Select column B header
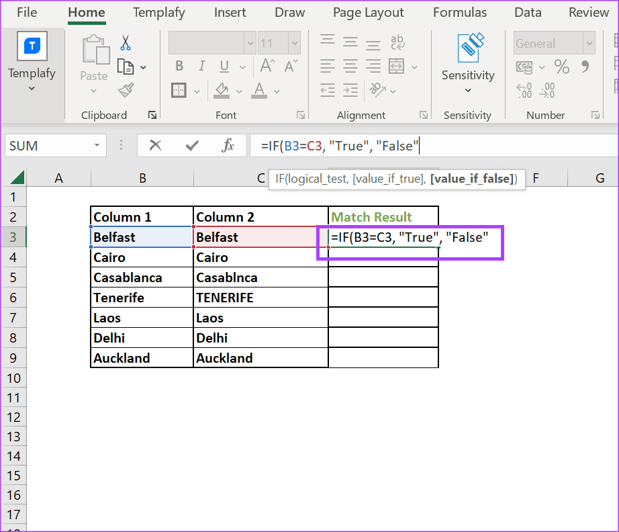The image size is (619, 532). tap(142, 178)
